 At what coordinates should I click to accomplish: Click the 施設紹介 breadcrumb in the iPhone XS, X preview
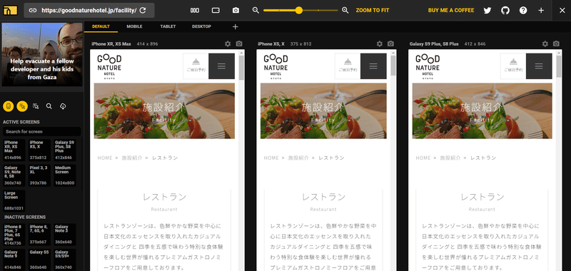pyautogui.click(x=298, y=158)
